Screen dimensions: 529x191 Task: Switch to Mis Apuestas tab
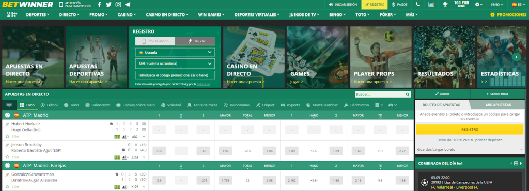pyautogui.click(x=499, y=105)
